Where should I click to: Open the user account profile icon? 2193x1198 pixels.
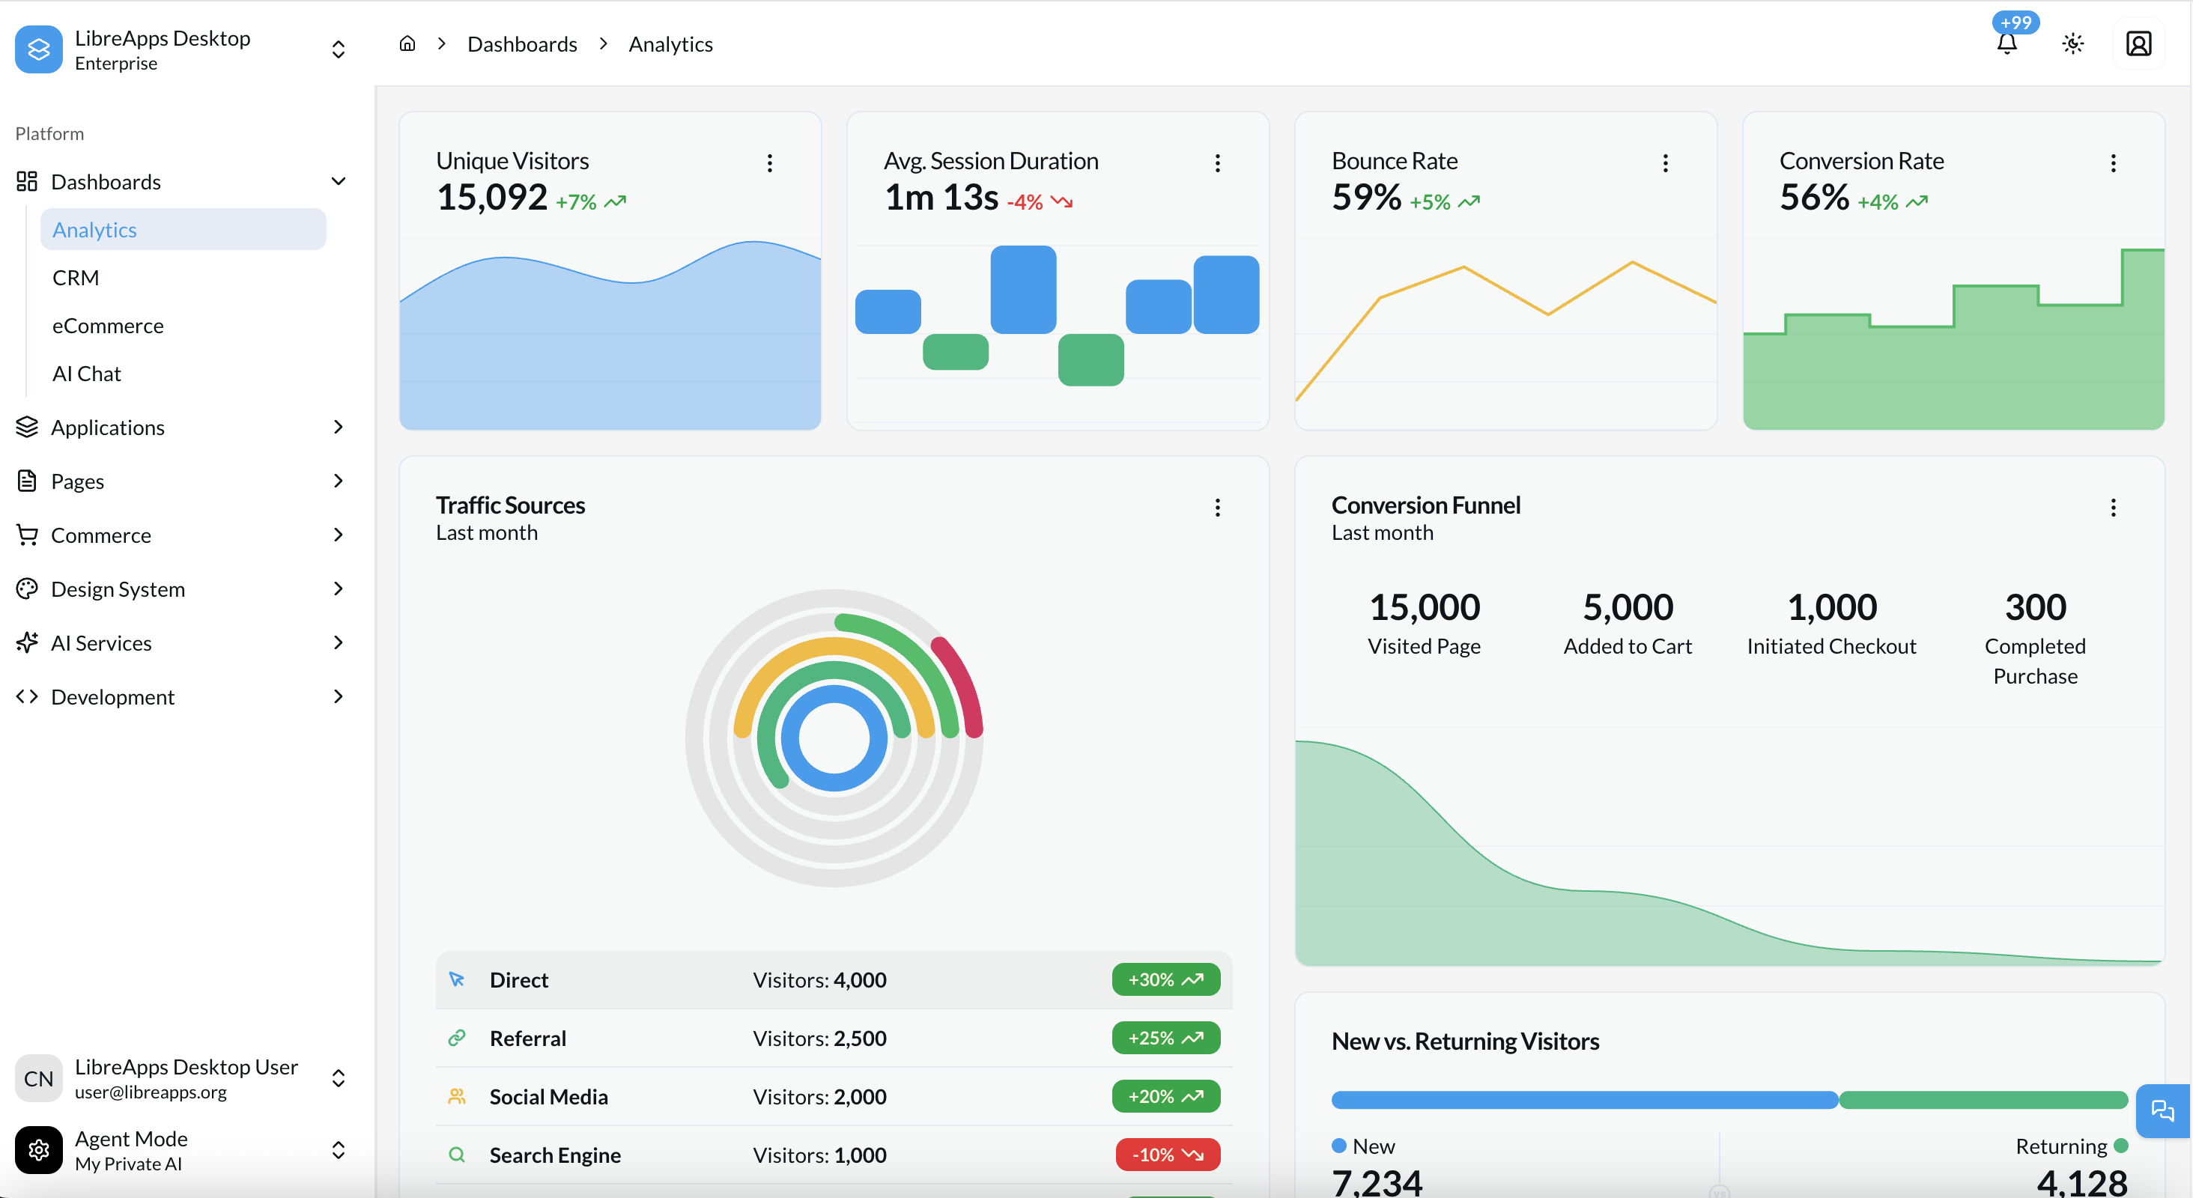click(x=2139, y=43)
